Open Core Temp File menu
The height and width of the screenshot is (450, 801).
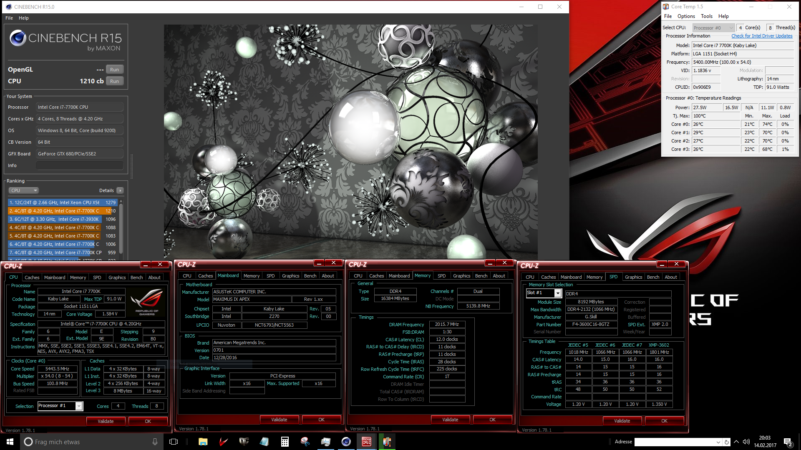[668, 16]
